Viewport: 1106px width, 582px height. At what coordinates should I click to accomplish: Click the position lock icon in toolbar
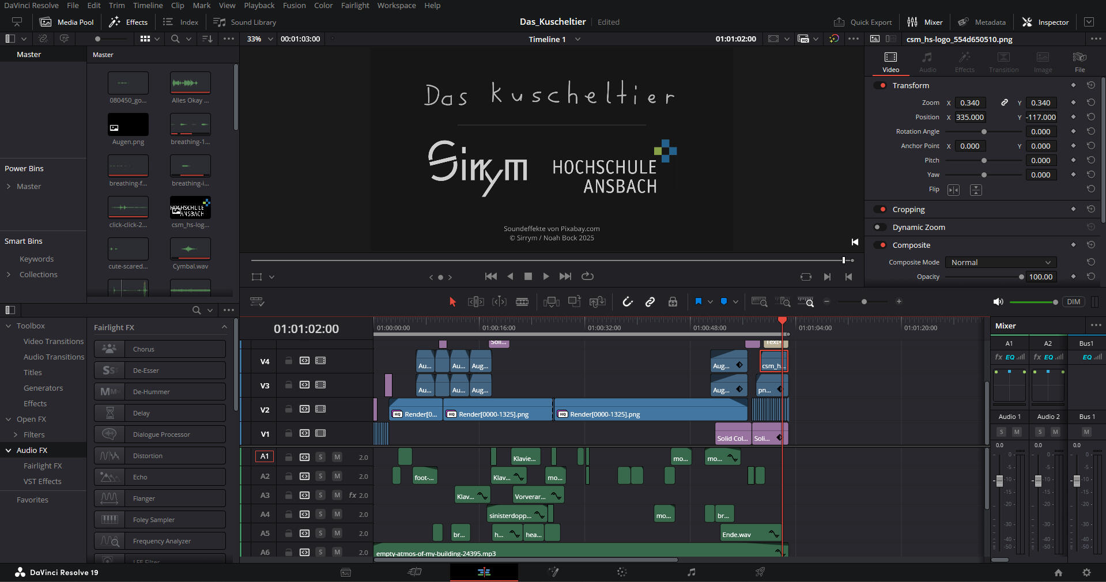pos(673,302)
